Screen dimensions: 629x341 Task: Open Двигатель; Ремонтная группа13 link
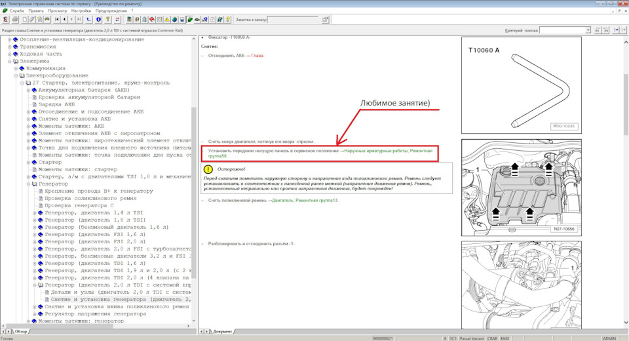tap(305, 201)
